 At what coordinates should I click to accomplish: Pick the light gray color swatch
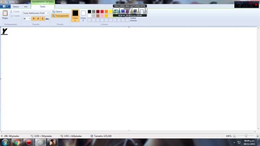pos(94,16)
